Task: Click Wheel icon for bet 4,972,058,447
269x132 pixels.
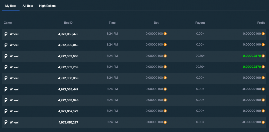Action: (x=6, y=89)
